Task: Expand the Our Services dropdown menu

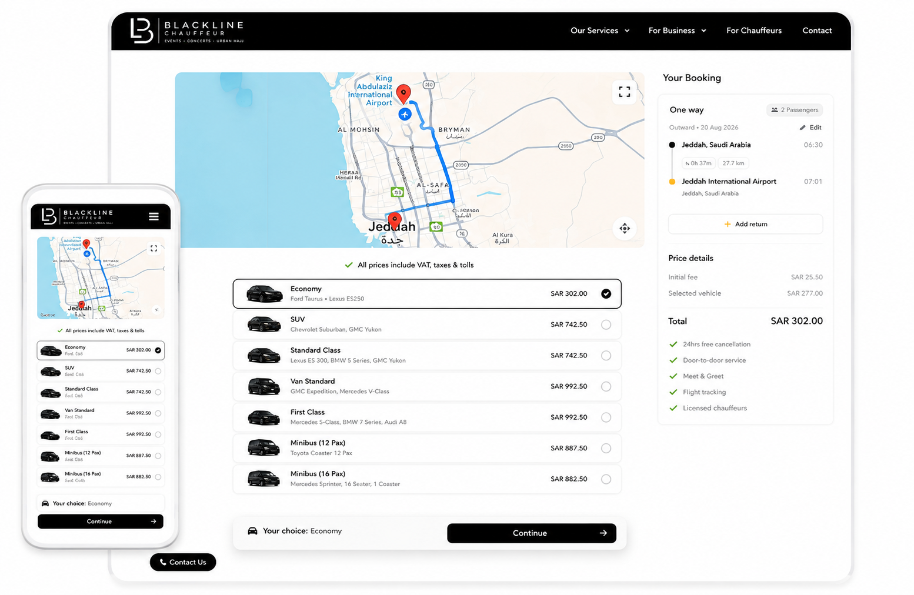Action: (x=600, y=31)
